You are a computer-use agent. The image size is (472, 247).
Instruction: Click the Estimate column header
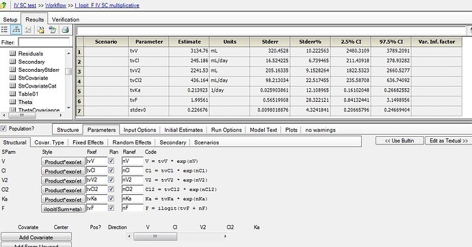(189, 42)
